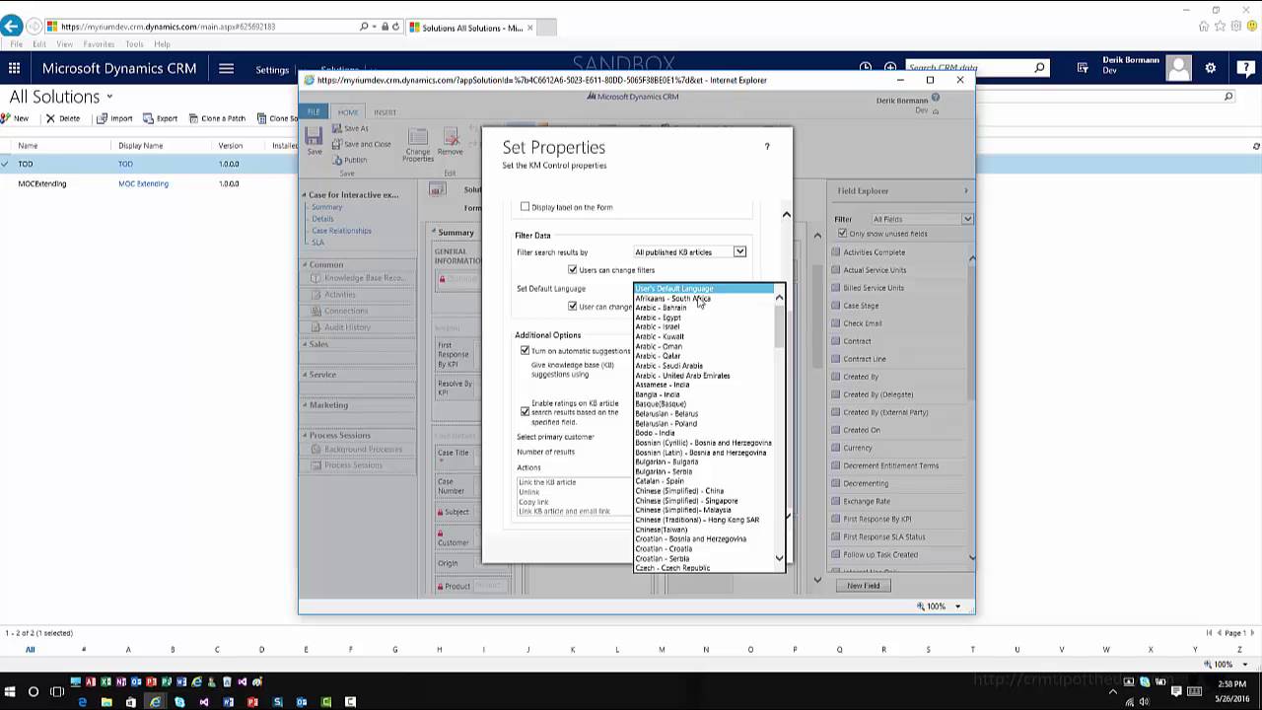
Task: Toggle Case Stage field checkbox
Action: pyautogui.click(x=836, y=306)
